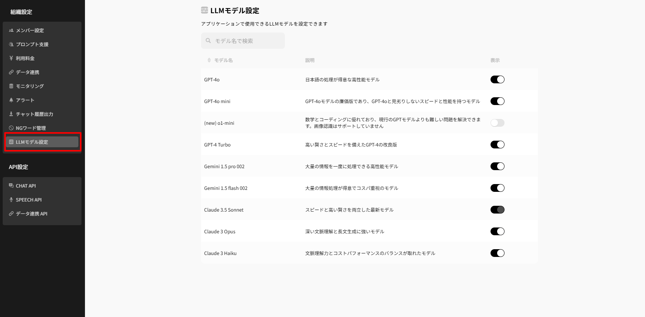
Task: Open the CHAT API menu item
Action: pyautogui.click(x=26, y=186)
